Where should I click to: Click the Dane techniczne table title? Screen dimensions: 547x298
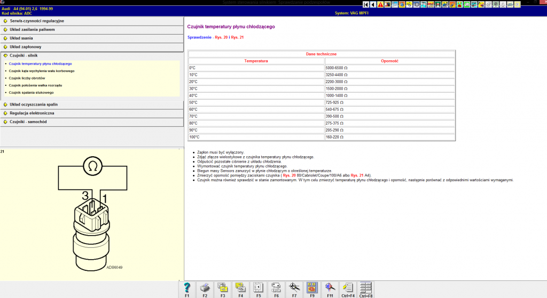(x=321, y=54)
